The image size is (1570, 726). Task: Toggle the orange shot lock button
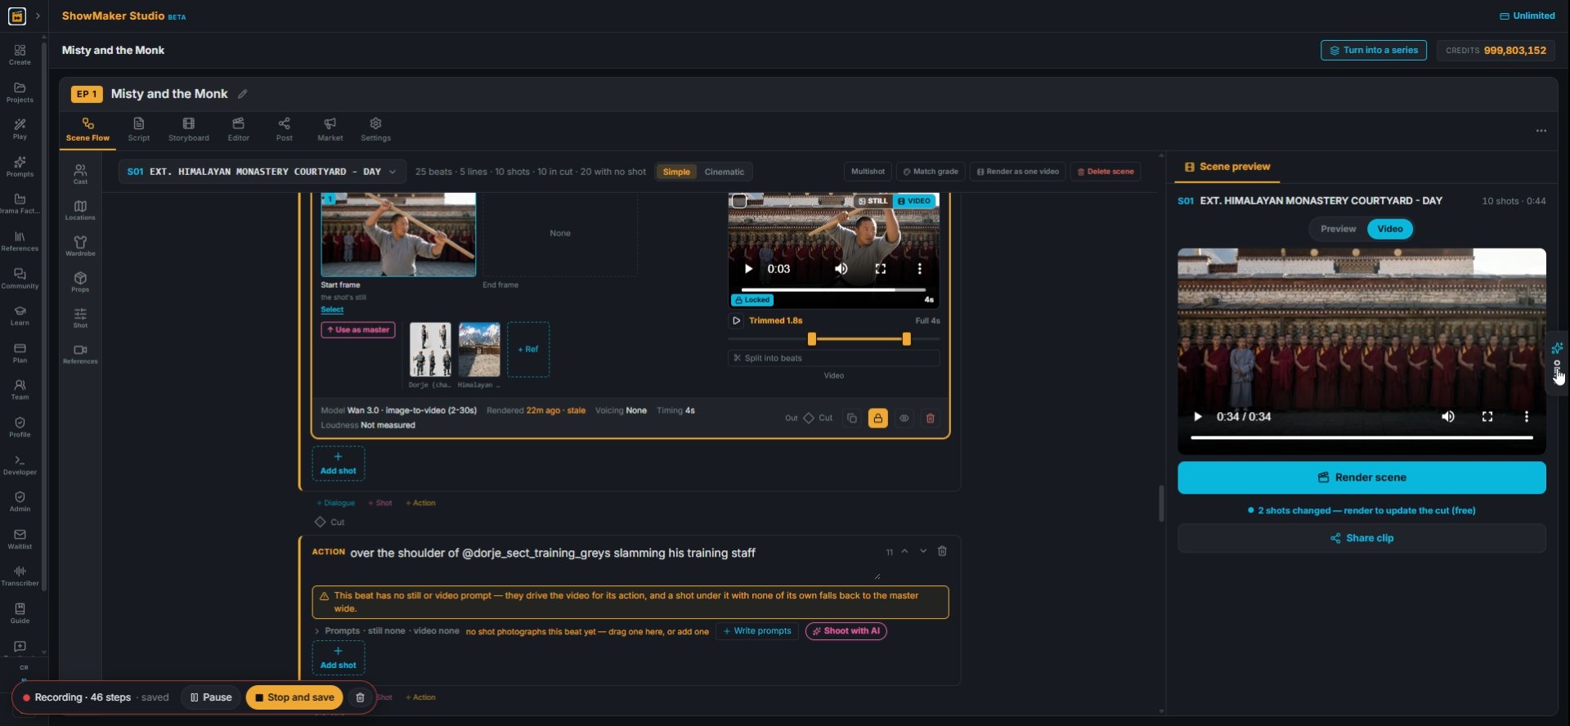coord(877,419)
